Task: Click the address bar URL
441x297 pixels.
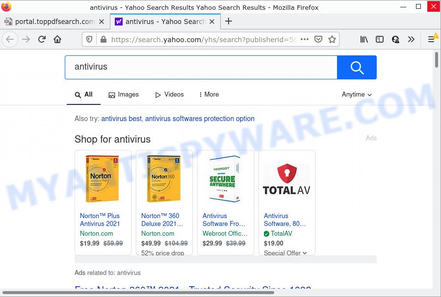Action: 204,39
